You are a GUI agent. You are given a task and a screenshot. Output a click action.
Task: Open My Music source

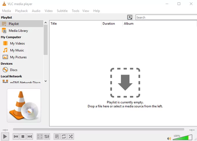(17, 50)
